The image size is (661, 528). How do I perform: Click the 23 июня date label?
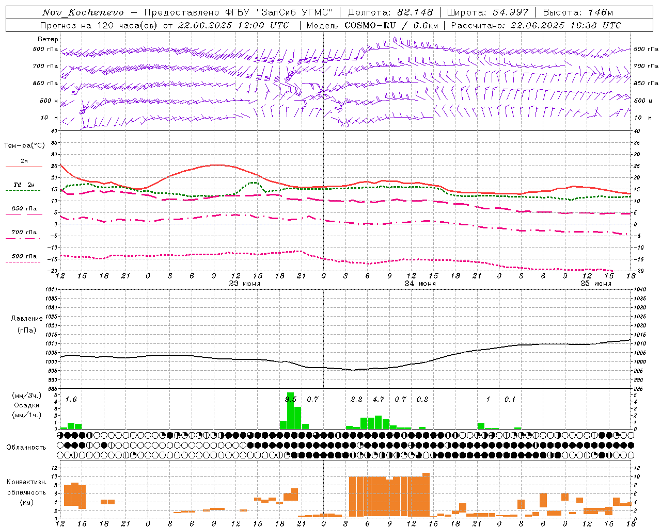[245, 284]
